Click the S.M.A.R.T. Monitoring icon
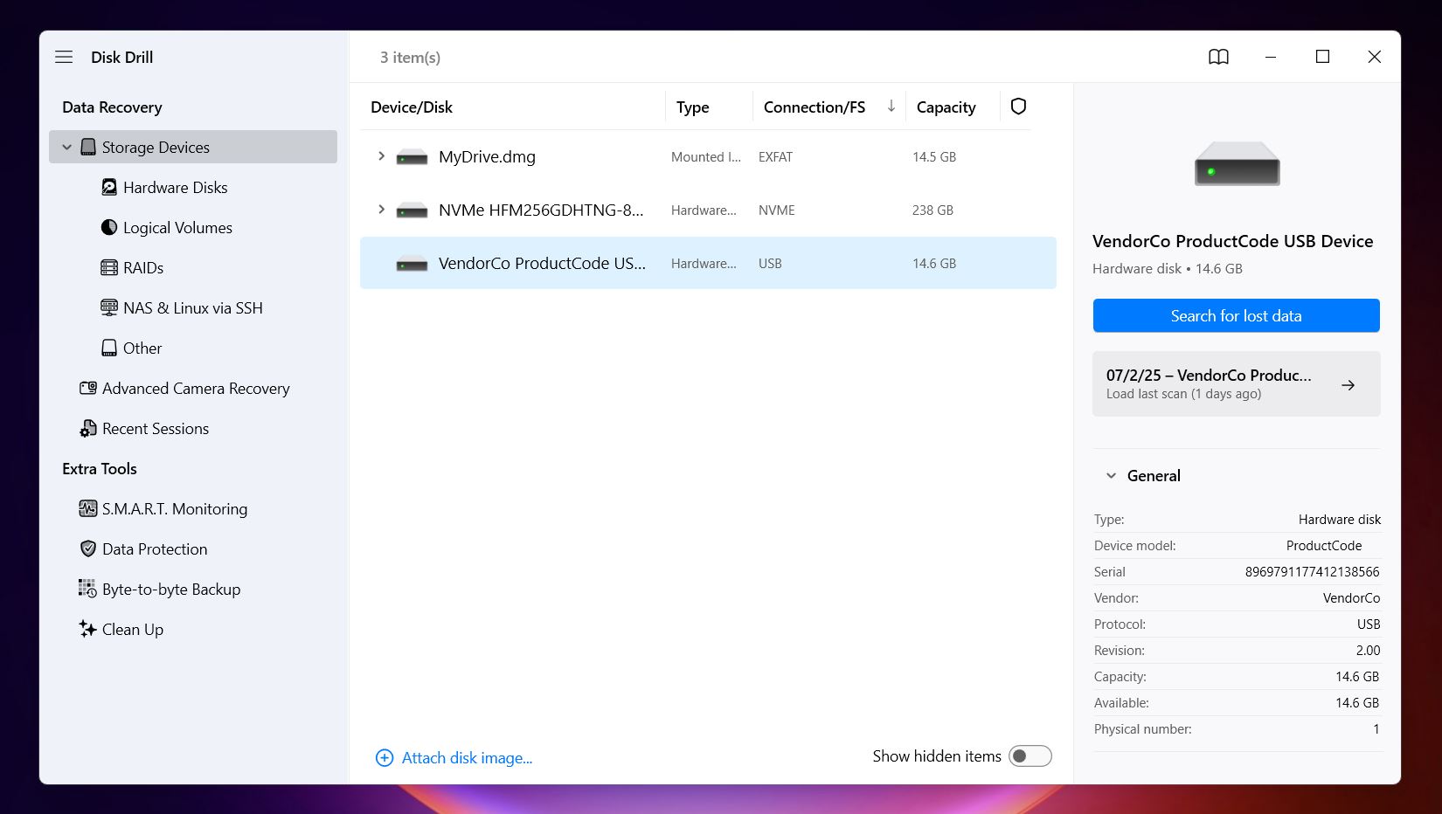This screenshot has height=814, width=1442. 88,508
